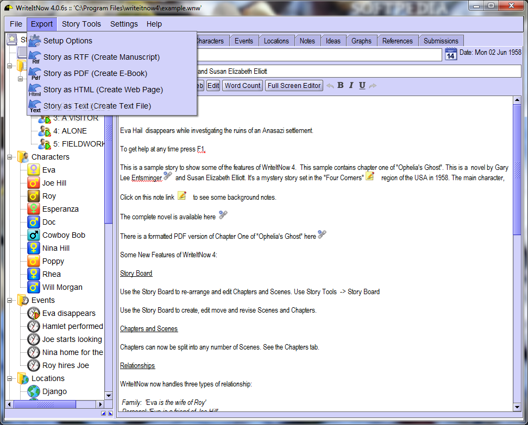The image size is (528, 425).
Task: Switch to the Notes tab
Action: (x=307, y=41)
